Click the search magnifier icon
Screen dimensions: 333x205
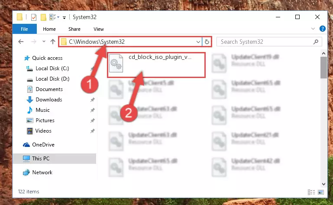tap(316, 42)
